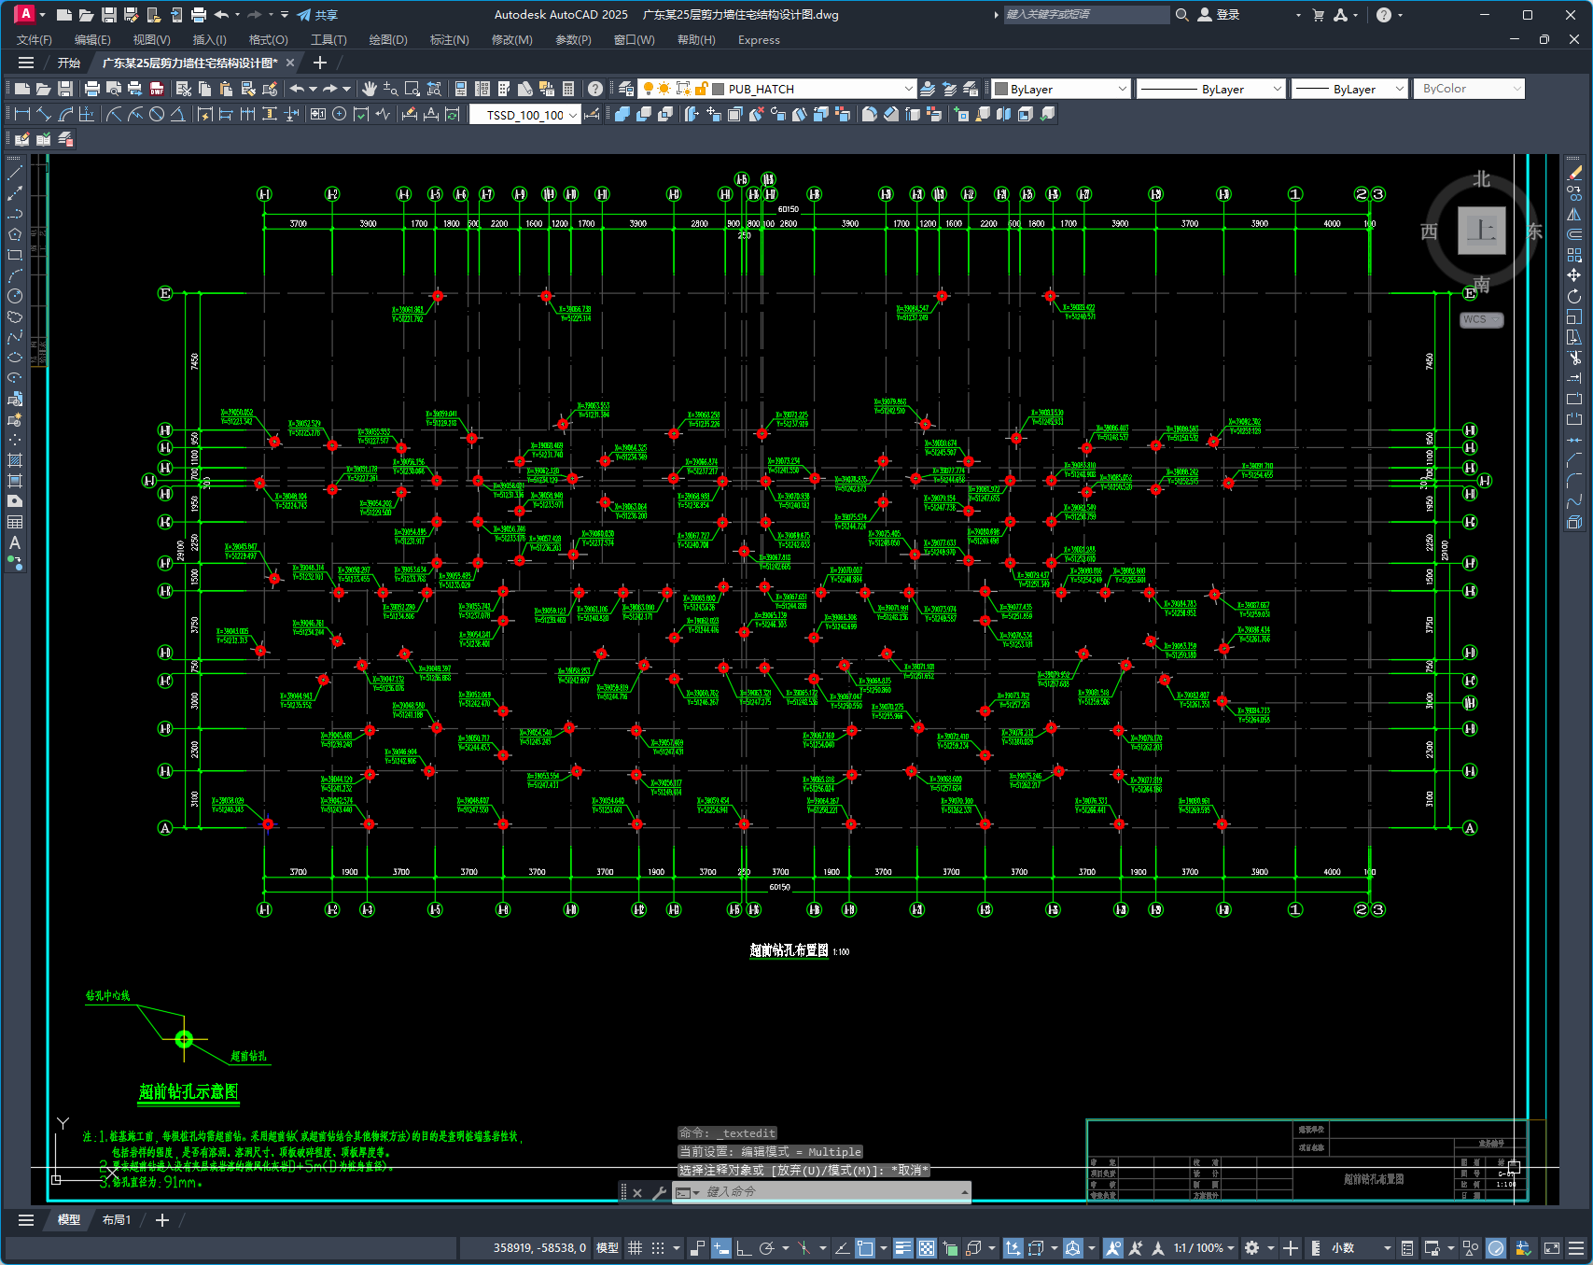This screenshot has height=1265, width=1593.
Task: Click the 开始 start tab
Action: 69,63
